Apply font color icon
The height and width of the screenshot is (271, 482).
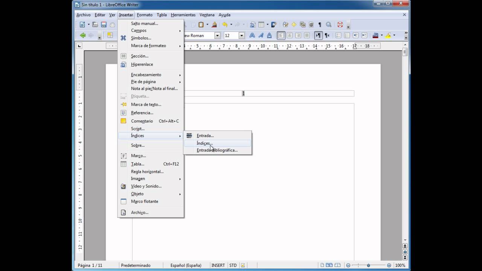point(375,35)
